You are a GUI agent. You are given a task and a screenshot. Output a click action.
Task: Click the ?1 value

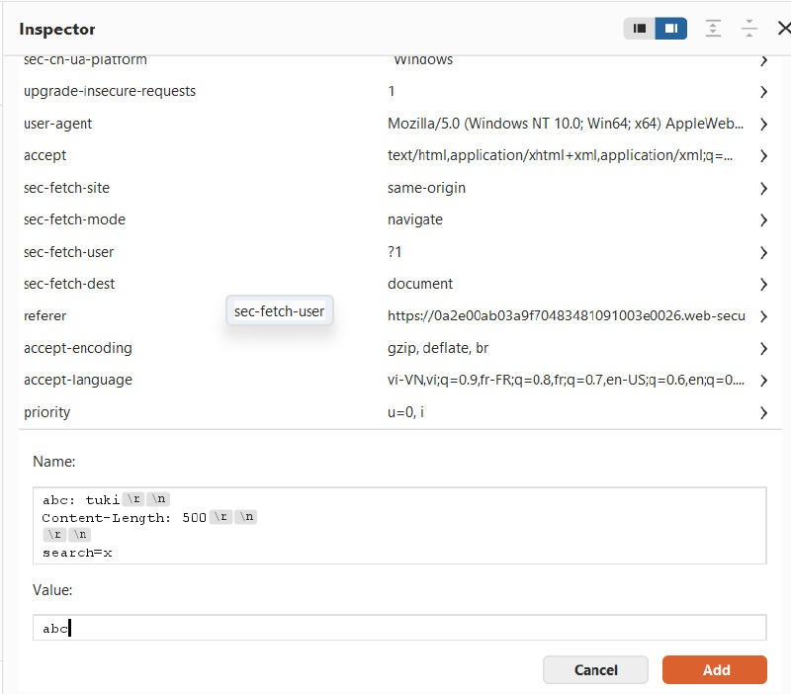(395, 252)
